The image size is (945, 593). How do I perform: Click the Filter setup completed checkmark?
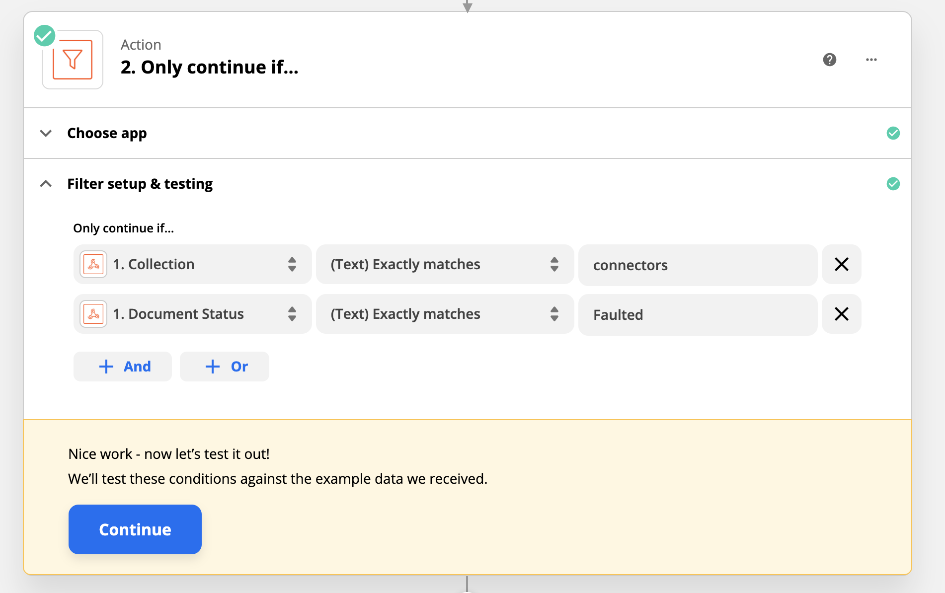point(893,184)
